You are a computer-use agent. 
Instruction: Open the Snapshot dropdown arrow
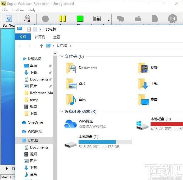coord(108,20)
